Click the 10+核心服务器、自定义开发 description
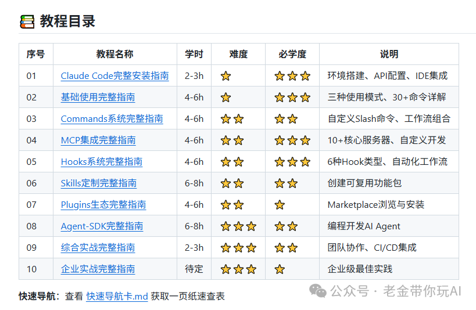Image resolution: width=476 pixels, height=310 pixels. coord(386,140)
